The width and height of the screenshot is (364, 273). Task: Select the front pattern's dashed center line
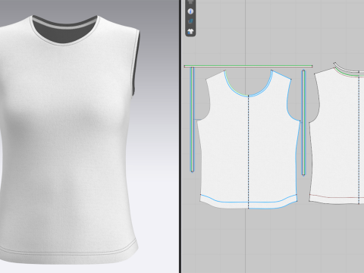[249, 152]
